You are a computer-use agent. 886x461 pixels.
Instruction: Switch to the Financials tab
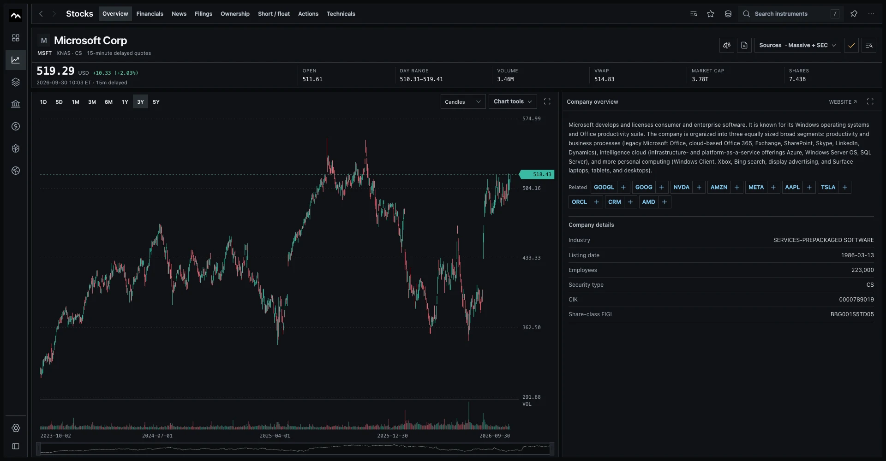point(150,14)
